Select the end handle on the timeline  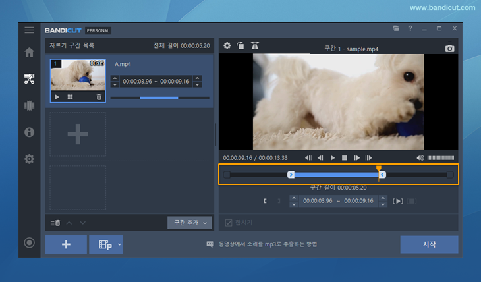[x=382, y=175]
